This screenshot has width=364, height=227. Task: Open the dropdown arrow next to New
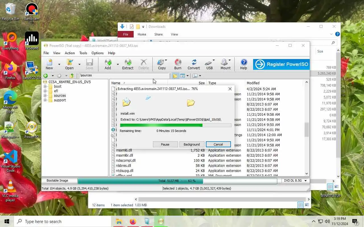[59, 64]
